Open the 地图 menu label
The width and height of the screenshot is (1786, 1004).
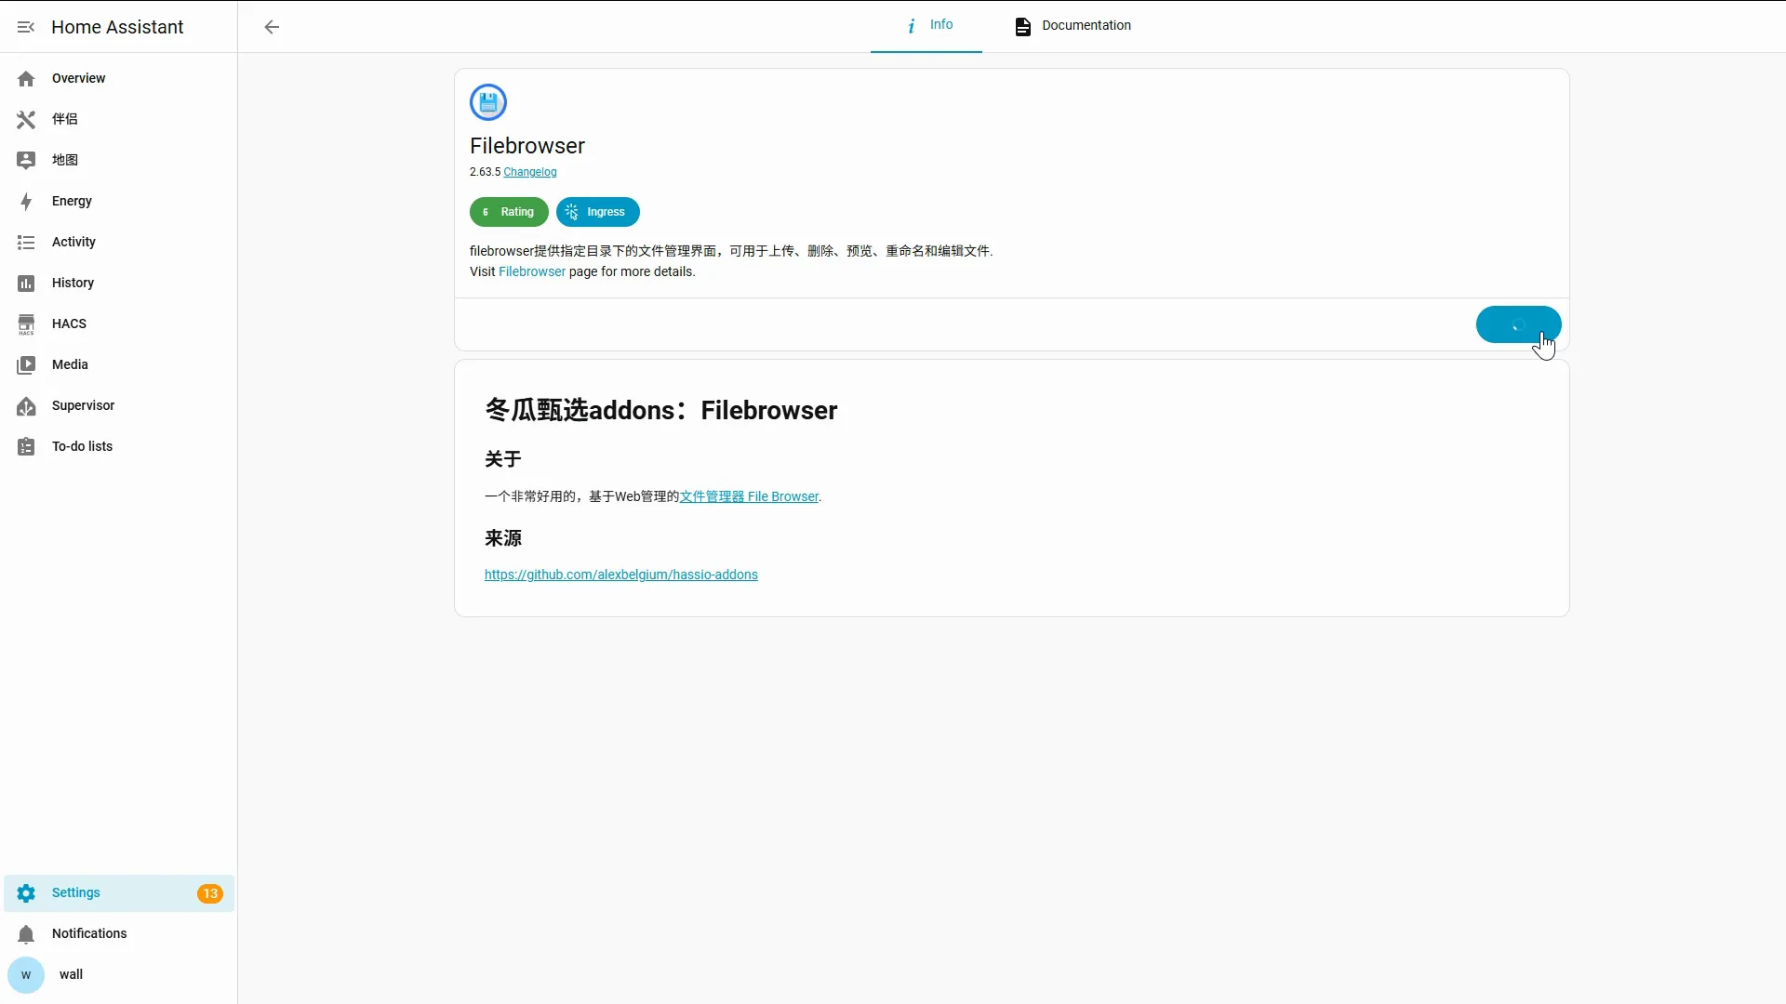(65, 160)
